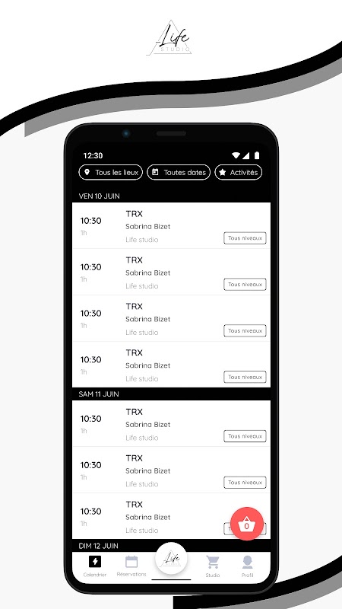Switch to the Profil tab label

pyautogui.click(x=248, y=576)
